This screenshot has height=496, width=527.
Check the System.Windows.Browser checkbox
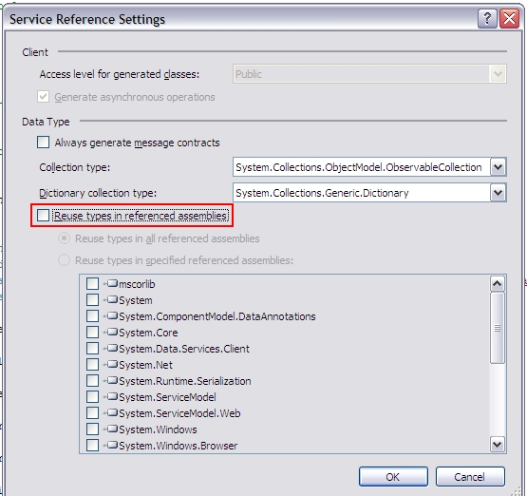pyautogui.click(x=92, y=445)
